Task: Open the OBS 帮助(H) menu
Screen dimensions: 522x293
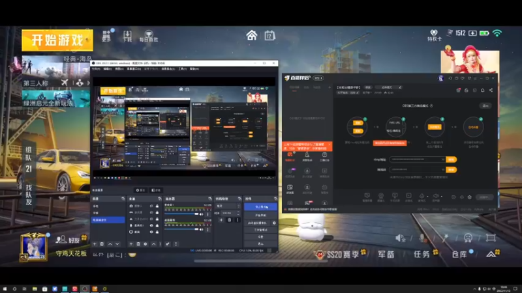Action: click(x=194, y=69)
